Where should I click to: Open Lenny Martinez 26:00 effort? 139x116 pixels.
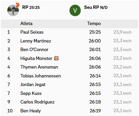[95, 41]
